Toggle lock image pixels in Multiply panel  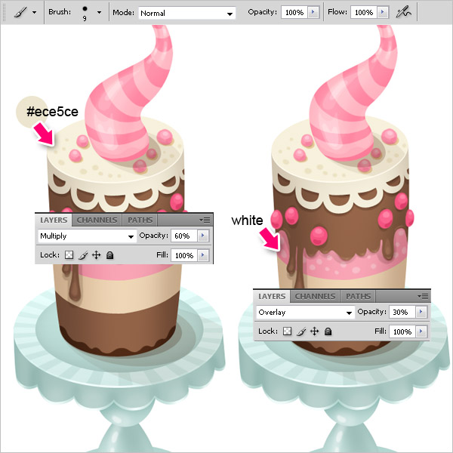click(x=83, y=255)
